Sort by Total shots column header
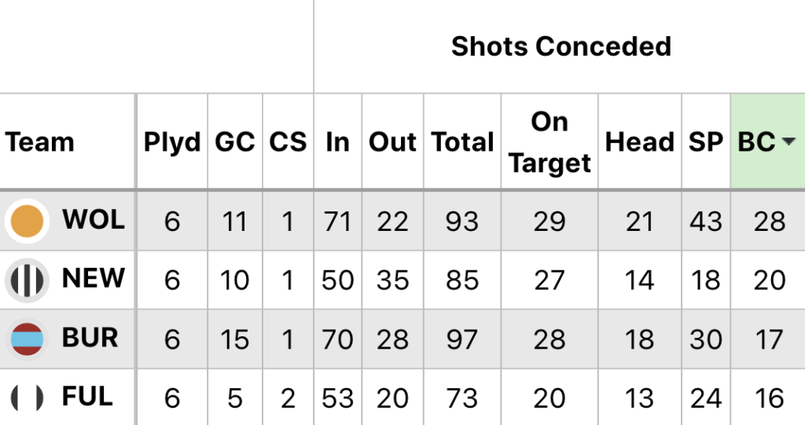Image resolution: width=805 pixels, height=425 pixels. (x=462, y=142)
